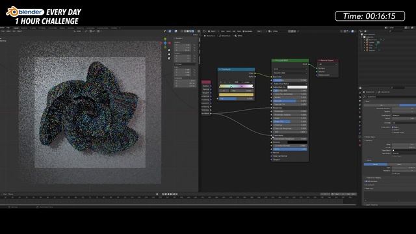The width and height of the screenshot is (416, 234).
Task: Click the black Emission color swatch
Action: pos(297,142)
